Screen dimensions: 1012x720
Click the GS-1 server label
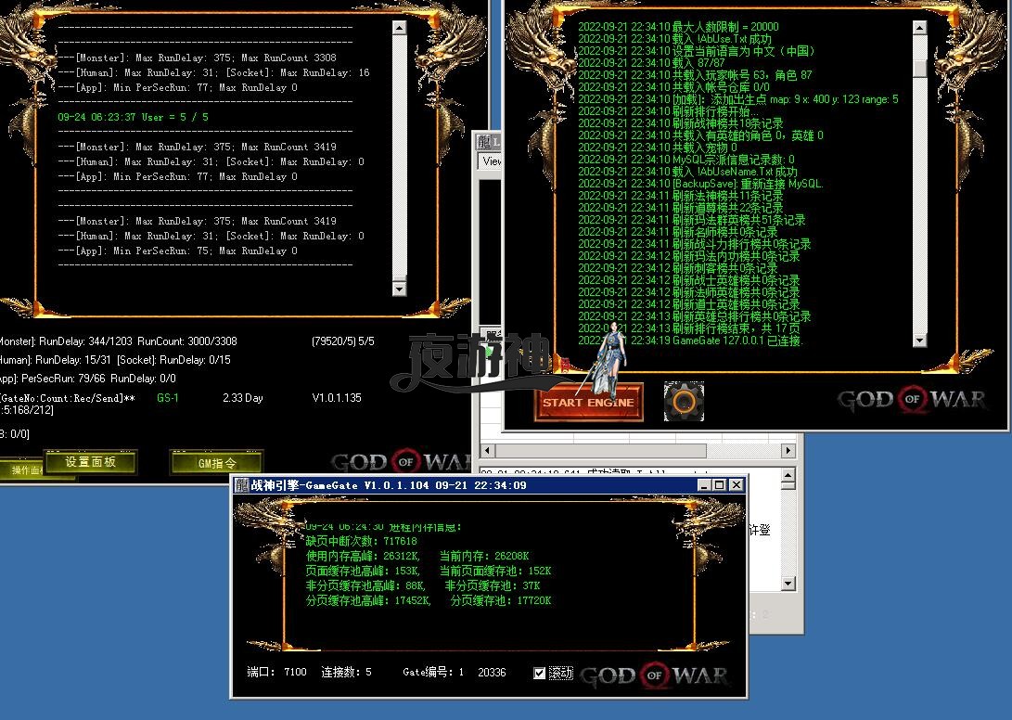[168, 398]
